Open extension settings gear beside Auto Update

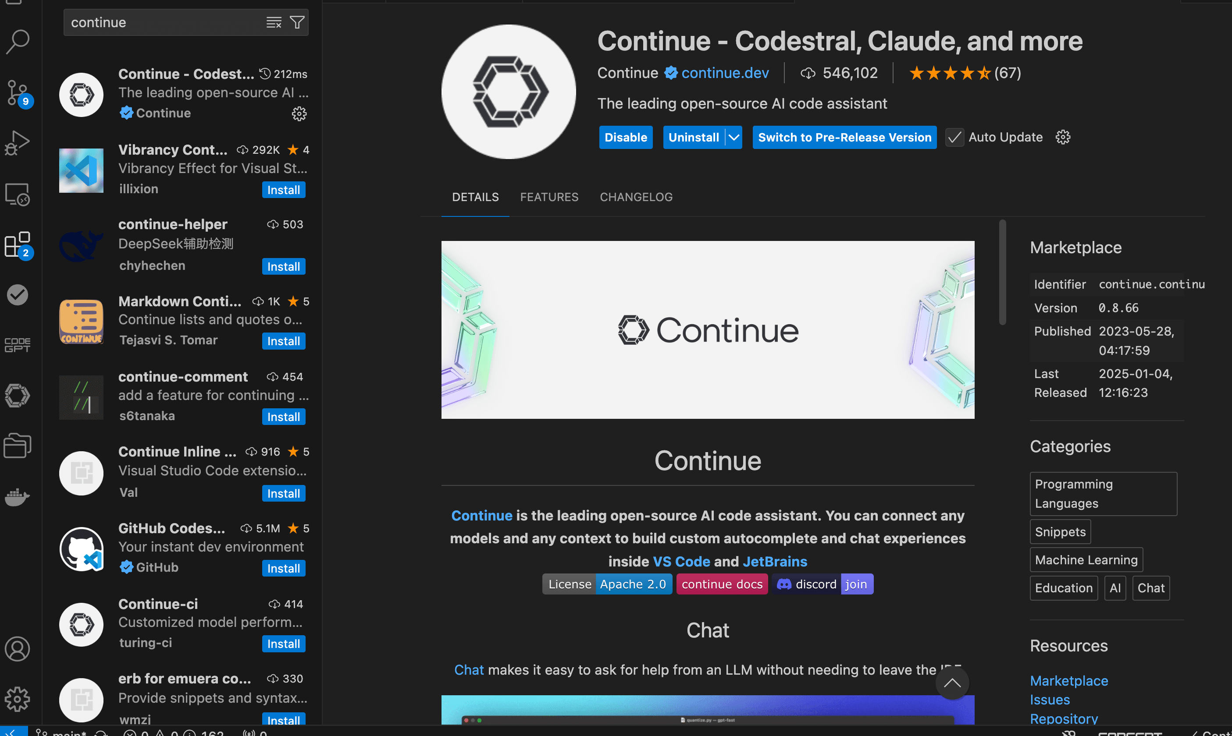click(1063, 138)
